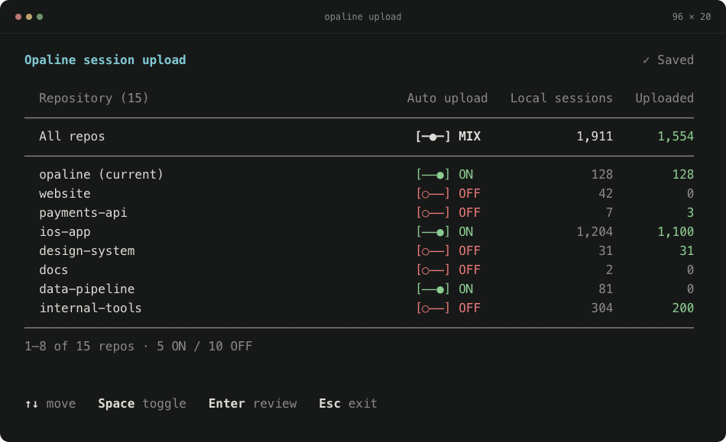Click the Local sessions column header

point(561,98)
